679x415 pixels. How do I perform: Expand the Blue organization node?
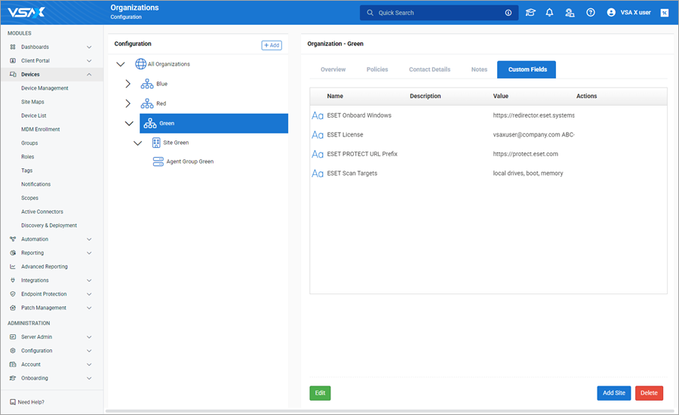click(128, 84)
